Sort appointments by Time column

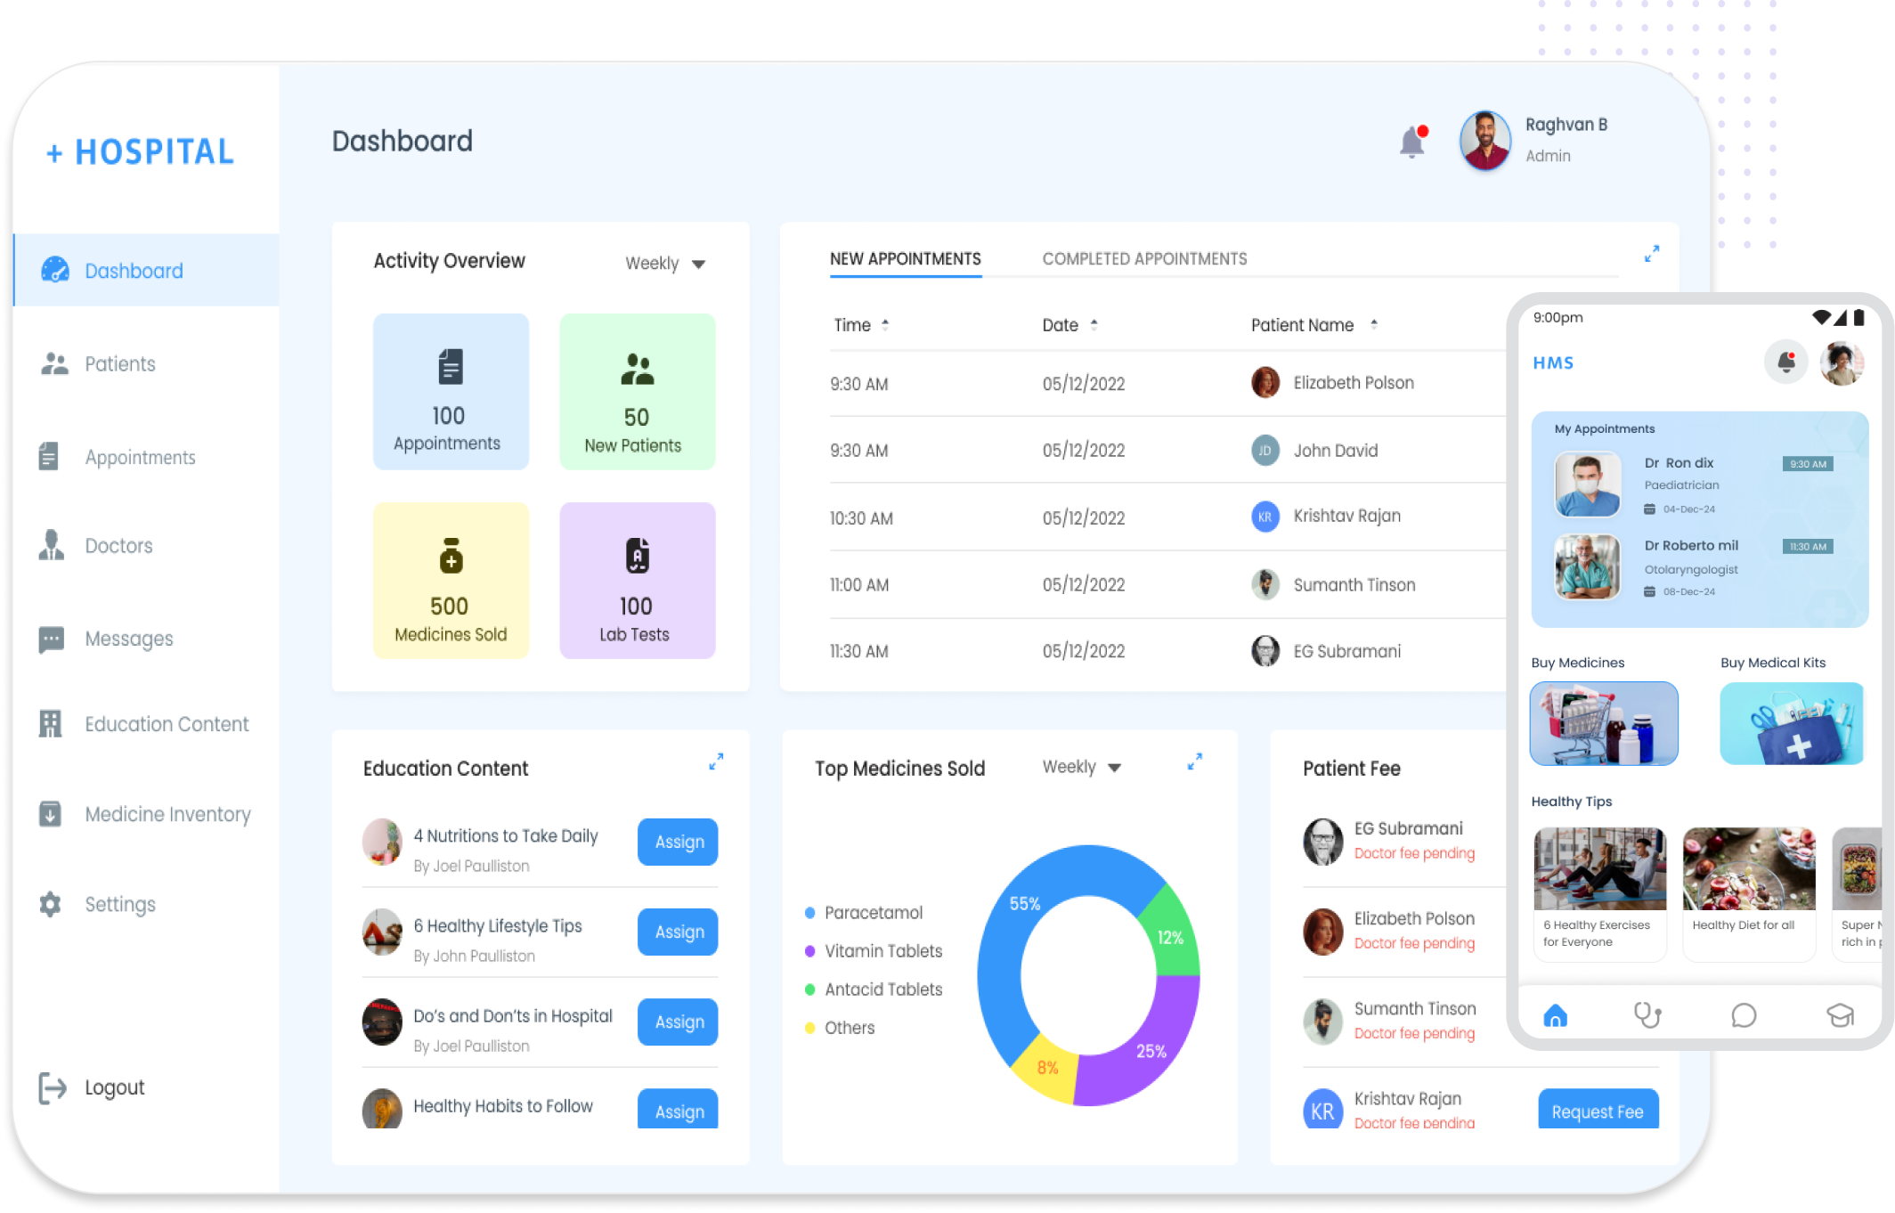coord(884,325)
